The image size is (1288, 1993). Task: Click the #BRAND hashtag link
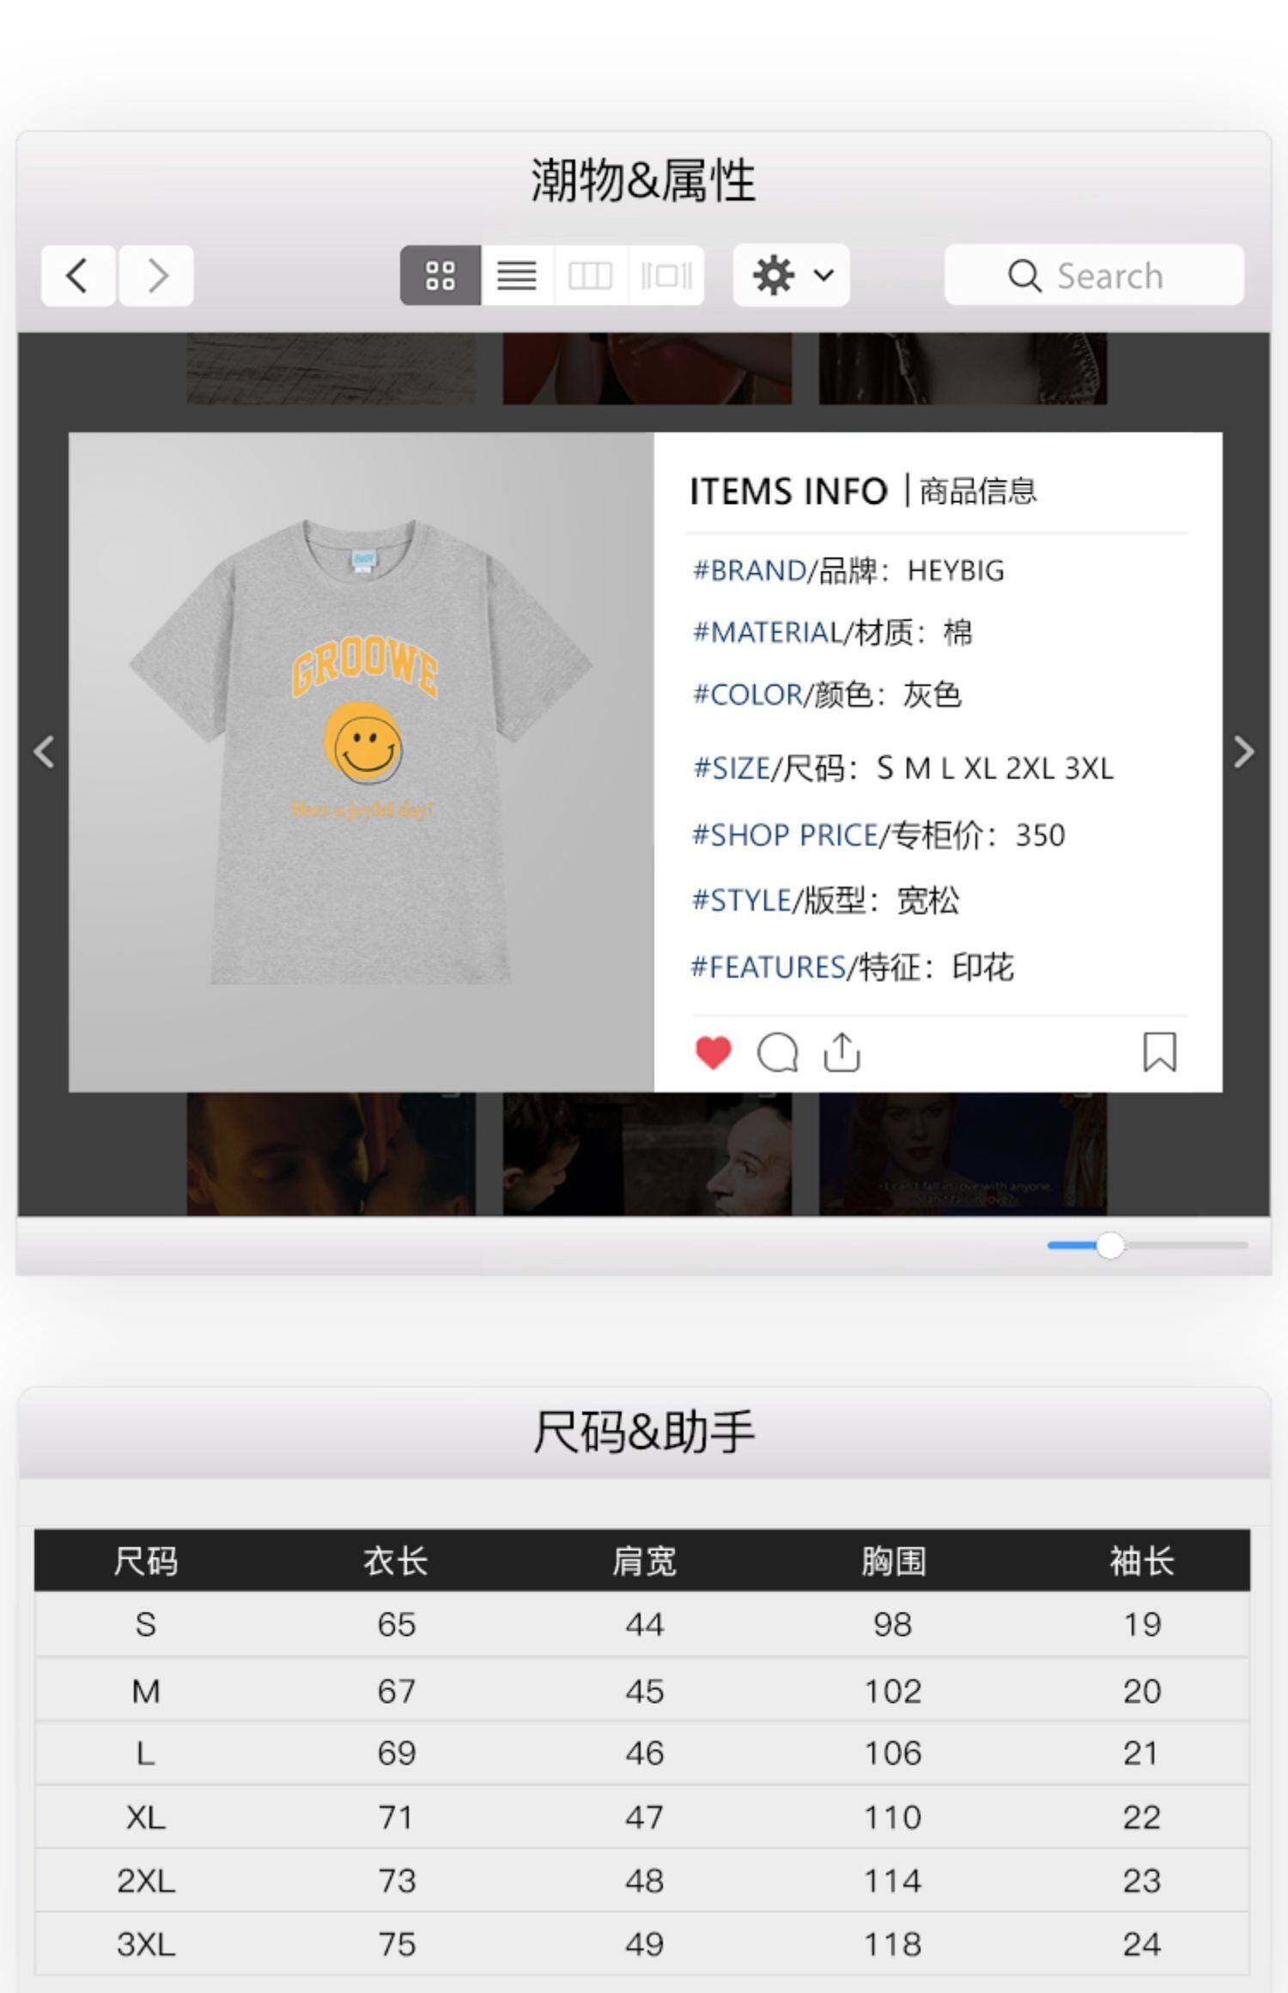click(x=749, y=571)
